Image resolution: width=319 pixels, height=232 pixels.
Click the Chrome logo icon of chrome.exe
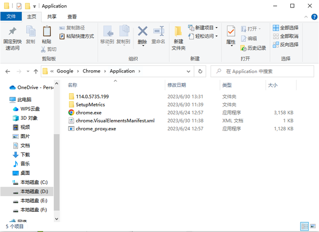pyautogui.click(x=71, y=112)
